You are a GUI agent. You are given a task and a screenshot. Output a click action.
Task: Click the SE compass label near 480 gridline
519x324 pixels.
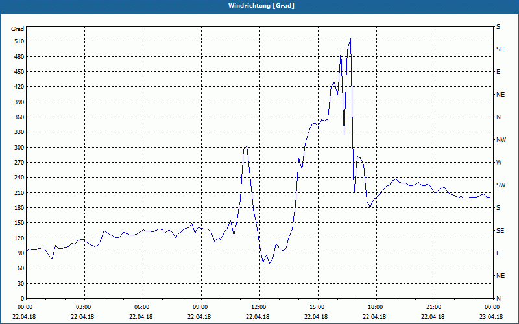500,49
